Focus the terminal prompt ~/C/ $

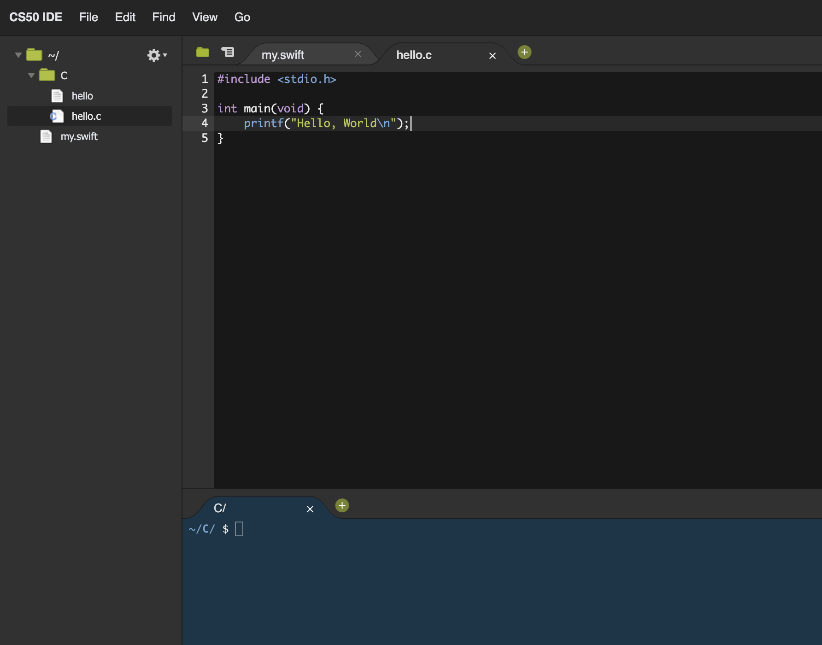tap(209, 529)
